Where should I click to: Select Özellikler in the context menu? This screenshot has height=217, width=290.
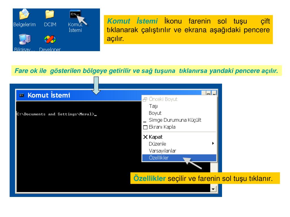(x=179, y=158)
